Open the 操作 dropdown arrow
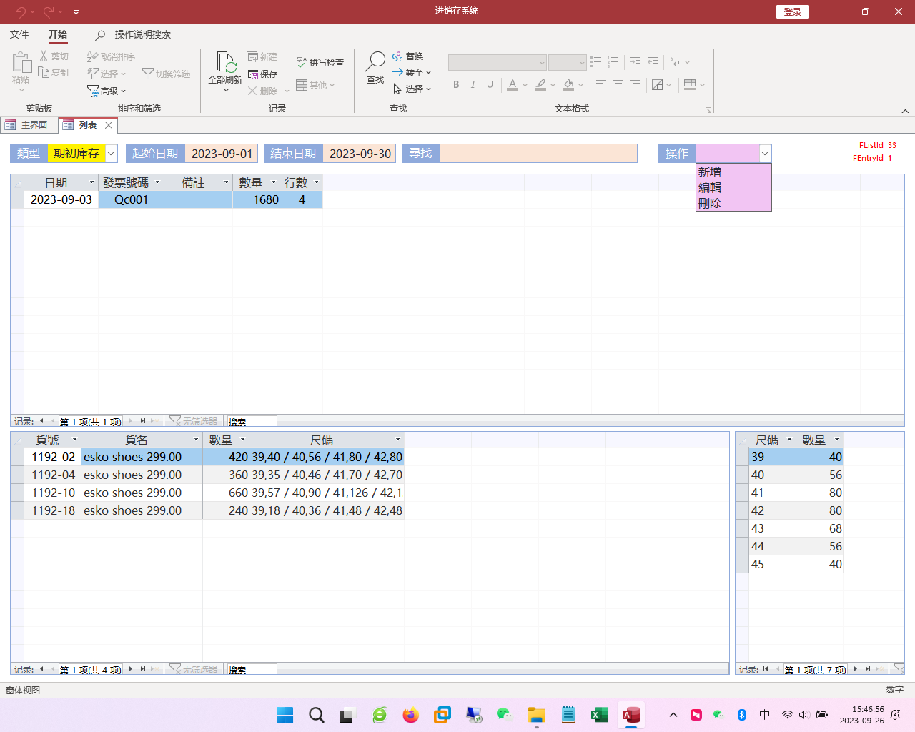The width and height of the screenshot is (915, 732). coord(765,154)
